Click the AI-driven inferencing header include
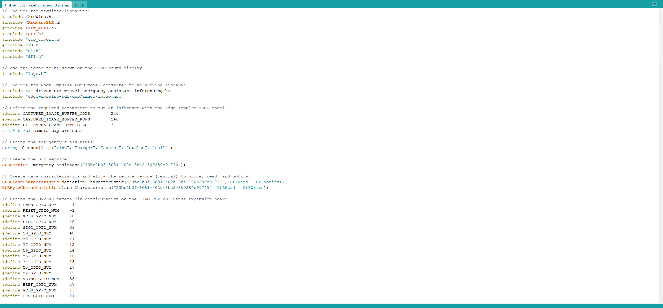 pos(85,91)
